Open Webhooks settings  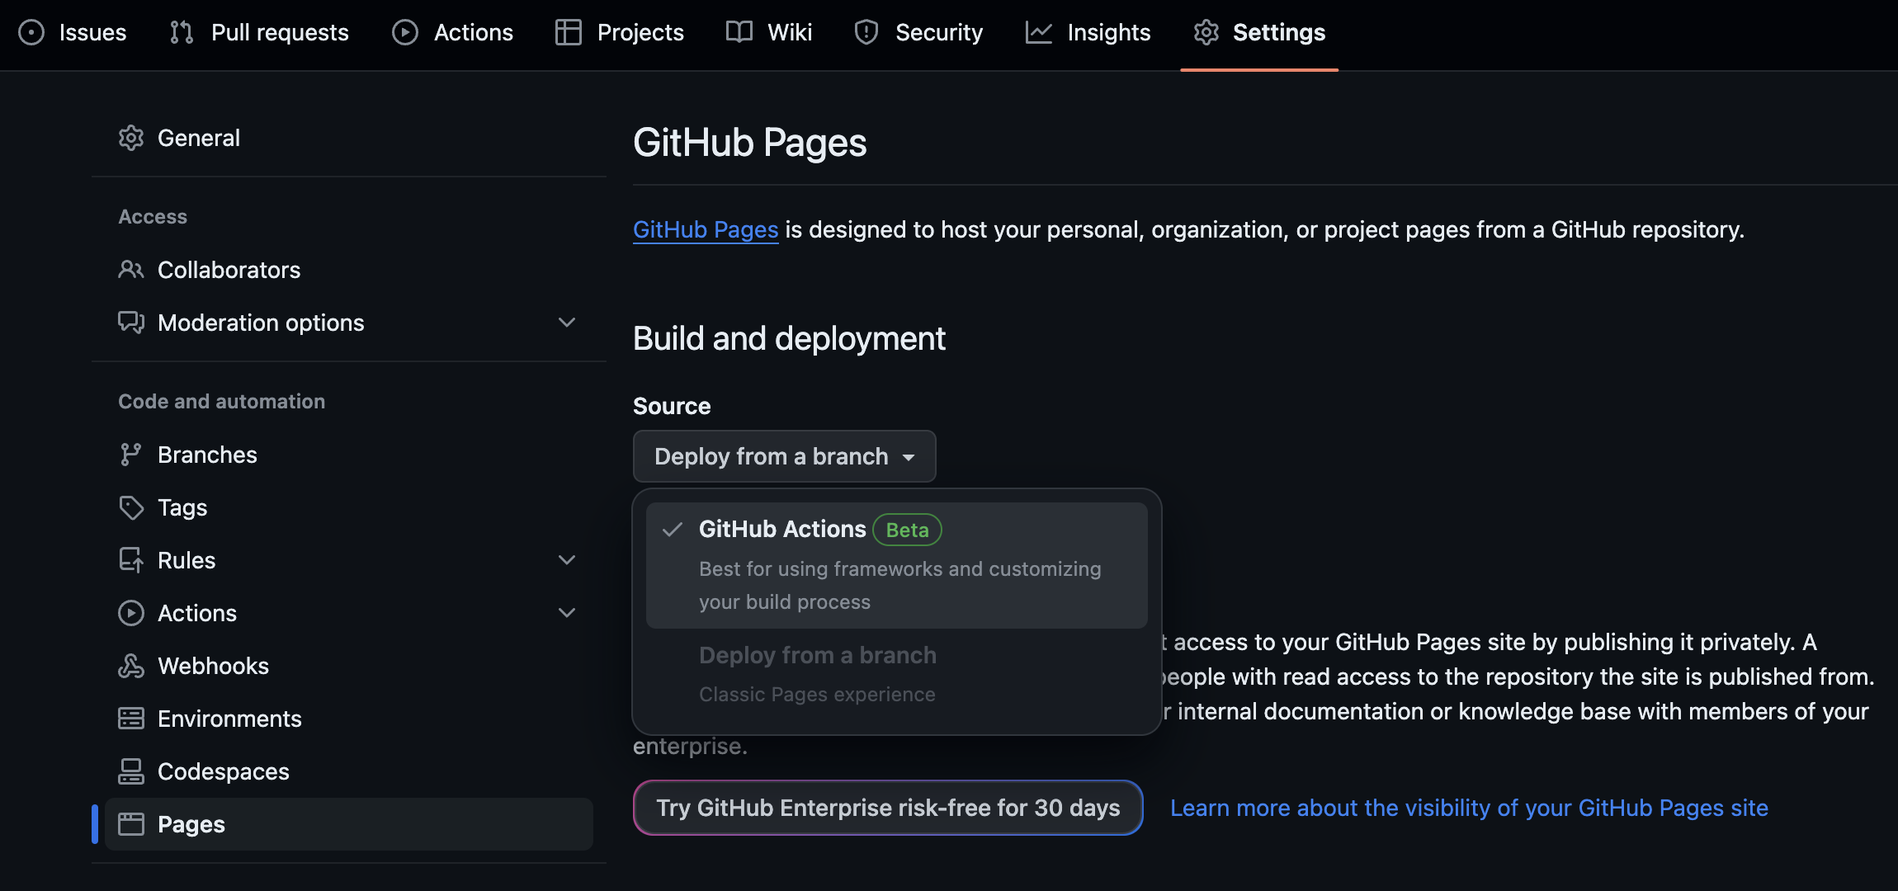tap(348, 666)
